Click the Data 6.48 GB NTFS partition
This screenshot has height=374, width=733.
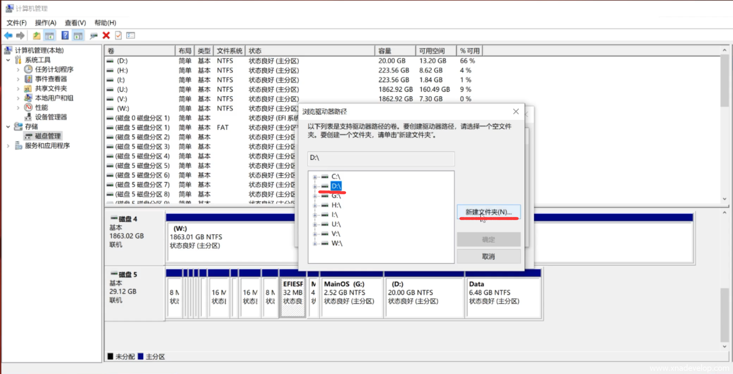coord(503,297)
